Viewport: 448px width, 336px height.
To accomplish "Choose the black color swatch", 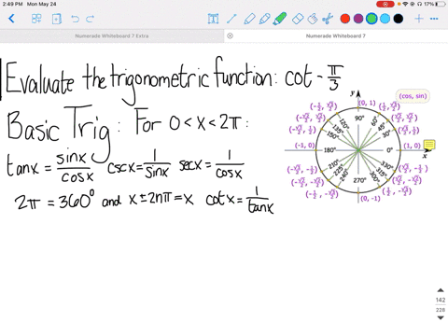I will coord(399,19).
